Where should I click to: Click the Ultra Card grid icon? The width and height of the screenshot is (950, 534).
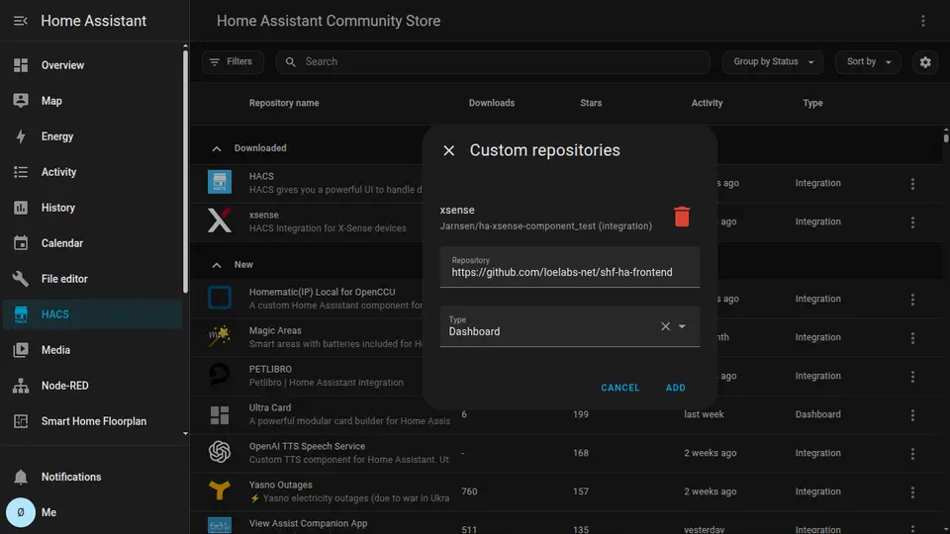coord(220,414)
